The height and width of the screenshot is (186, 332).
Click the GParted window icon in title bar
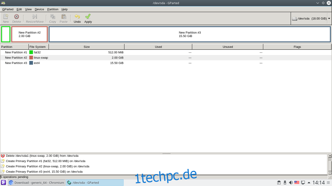pos(3,3)
